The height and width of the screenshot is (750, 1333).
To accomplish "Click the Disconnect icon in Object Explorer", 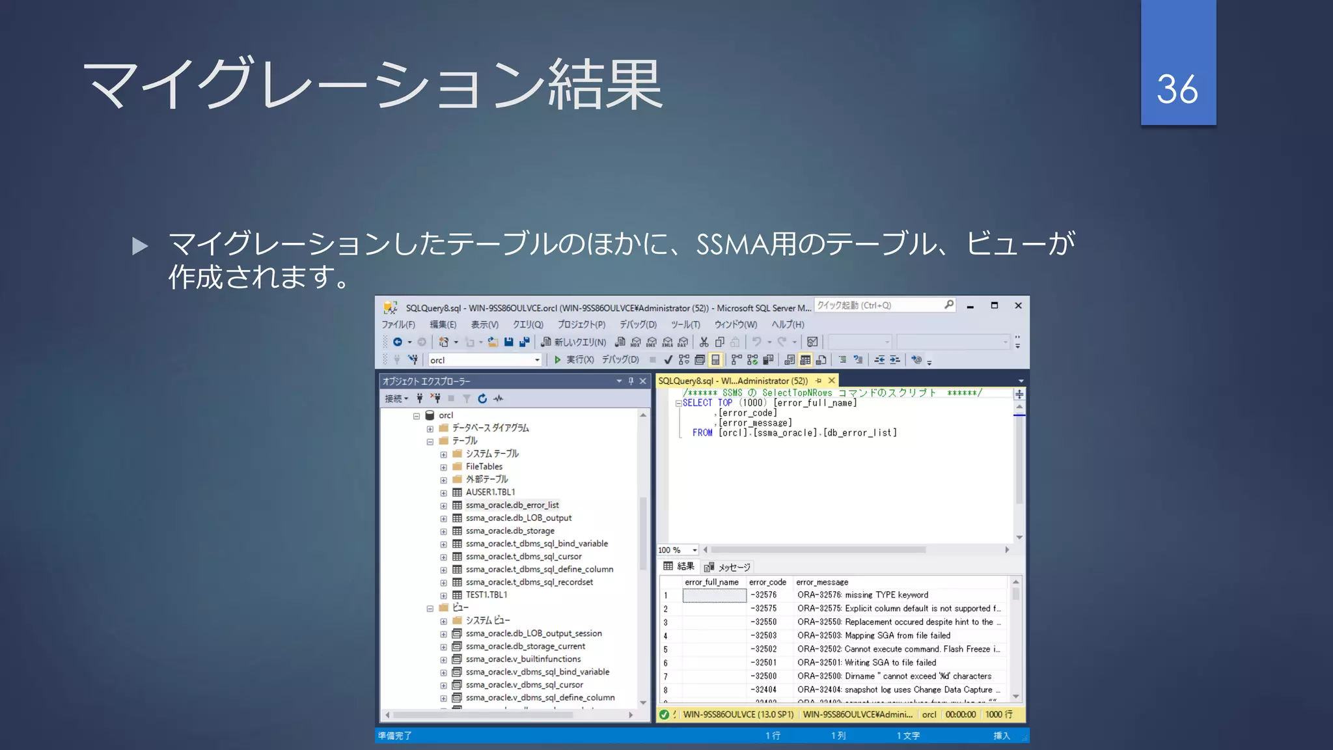I will coord(435,398).
